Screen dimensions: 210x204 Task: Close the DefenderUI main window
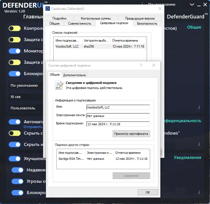tap(205, 5)
